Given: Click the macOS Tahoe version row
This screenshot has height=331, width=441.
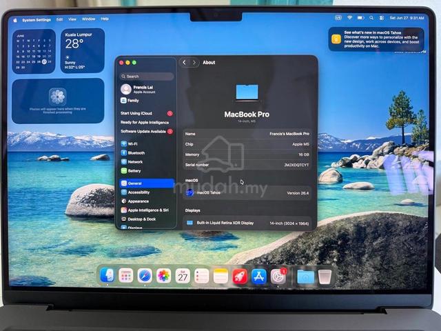Looking at the screenshot, I should (247, 193).
